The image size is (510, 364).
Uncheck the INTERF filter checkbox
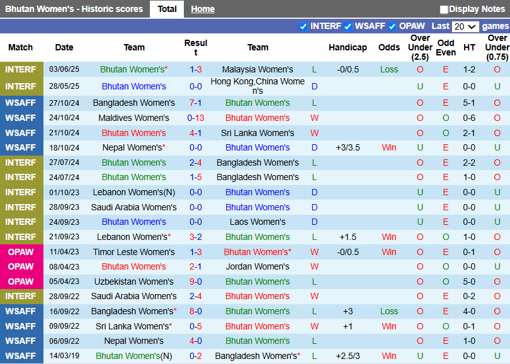pyautogui.click(x=303, y=26)
